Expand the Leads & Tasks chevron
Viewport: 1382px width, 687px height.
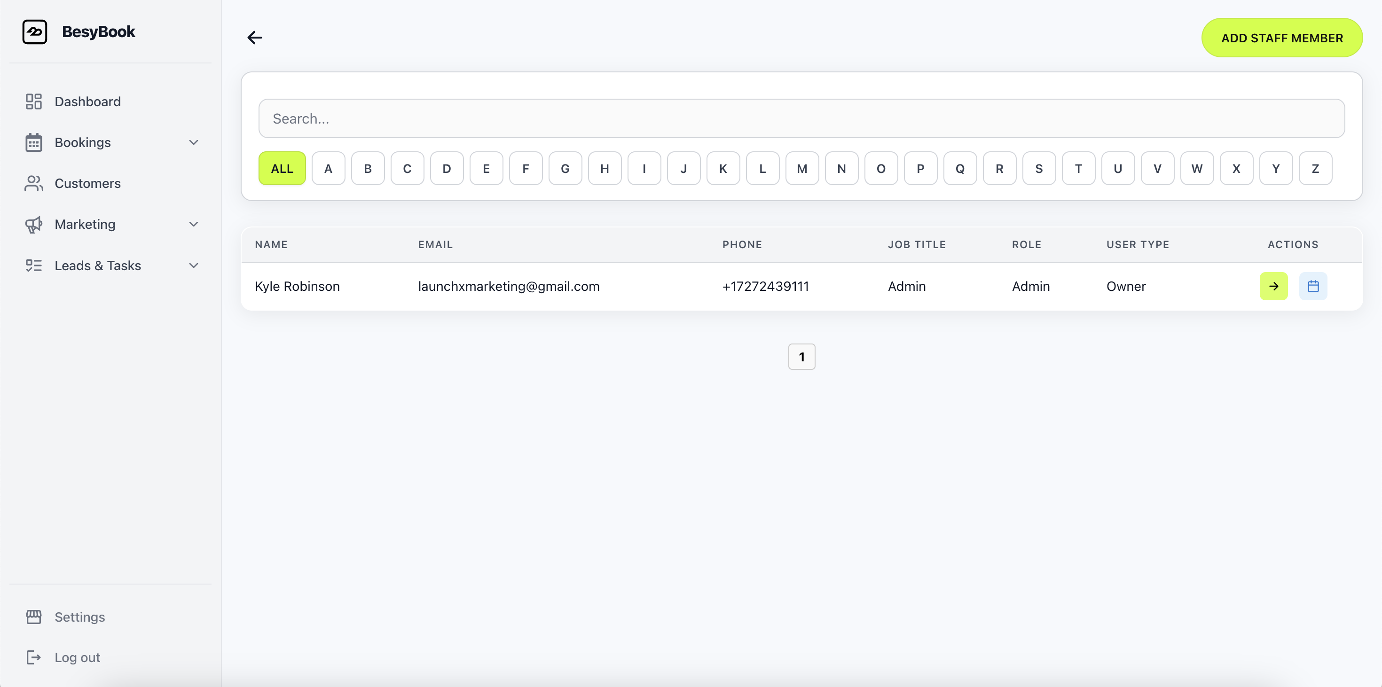[194, 265]
